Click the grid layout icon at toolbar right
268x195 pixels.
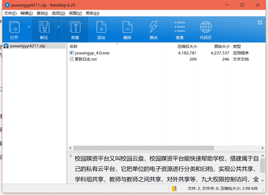(260, 22)
